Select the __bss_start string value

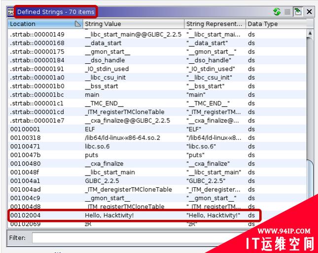coord(102,86)
